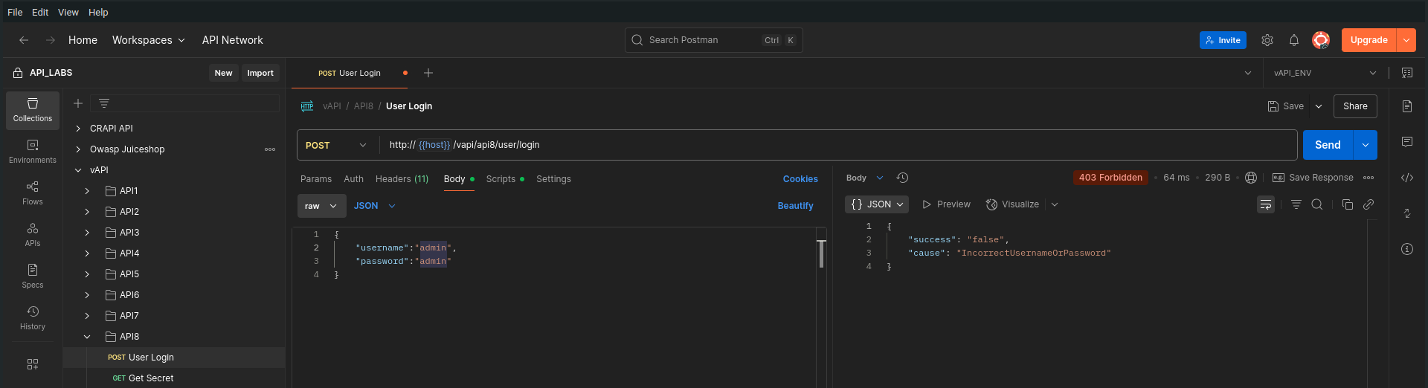Click the Search Postman field
1428x388 pixels.
coord(714,40)
